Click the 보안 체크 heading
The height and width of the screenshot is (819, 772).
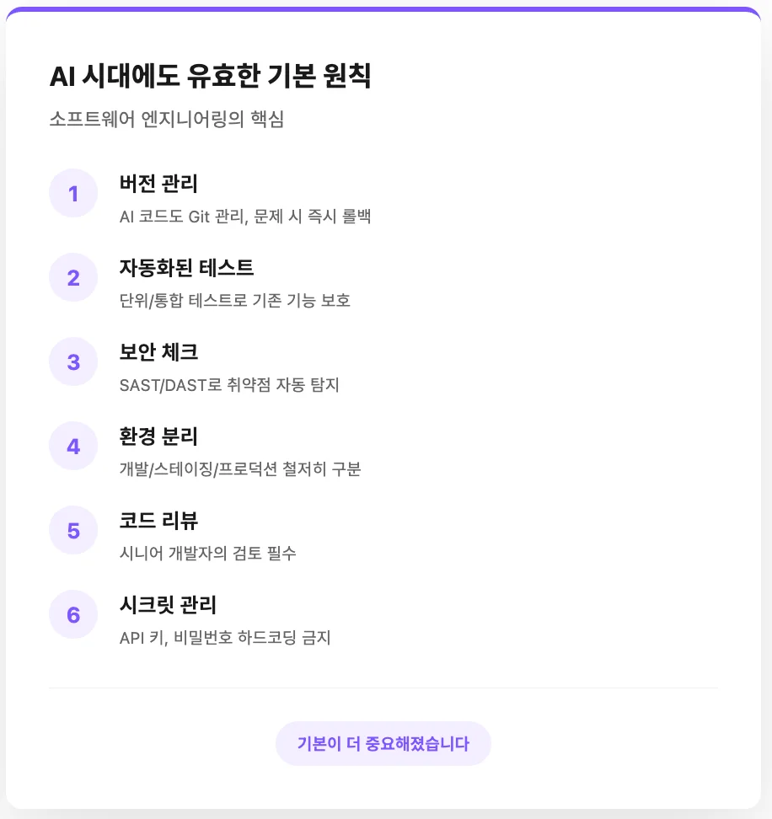pos(158,352)
